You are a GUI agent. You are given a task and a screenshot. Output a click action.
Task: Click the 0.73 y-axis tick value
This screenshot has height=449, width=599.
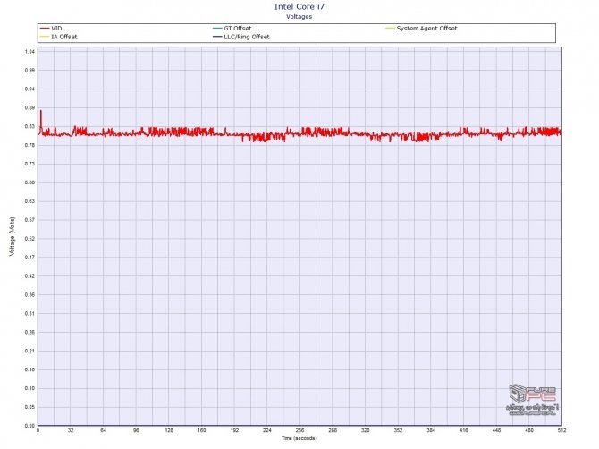[30, 164]
